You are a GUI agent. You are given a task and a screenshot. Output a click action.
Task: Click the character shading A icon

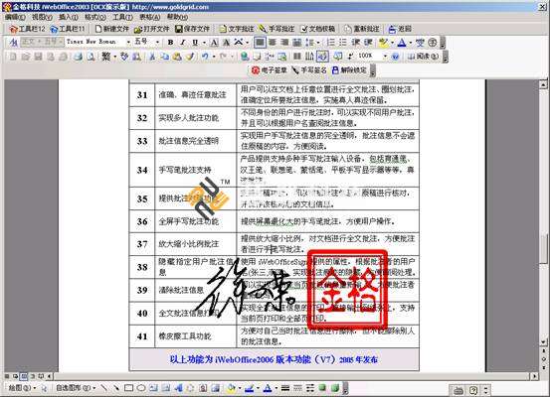(x=227, y=43)
